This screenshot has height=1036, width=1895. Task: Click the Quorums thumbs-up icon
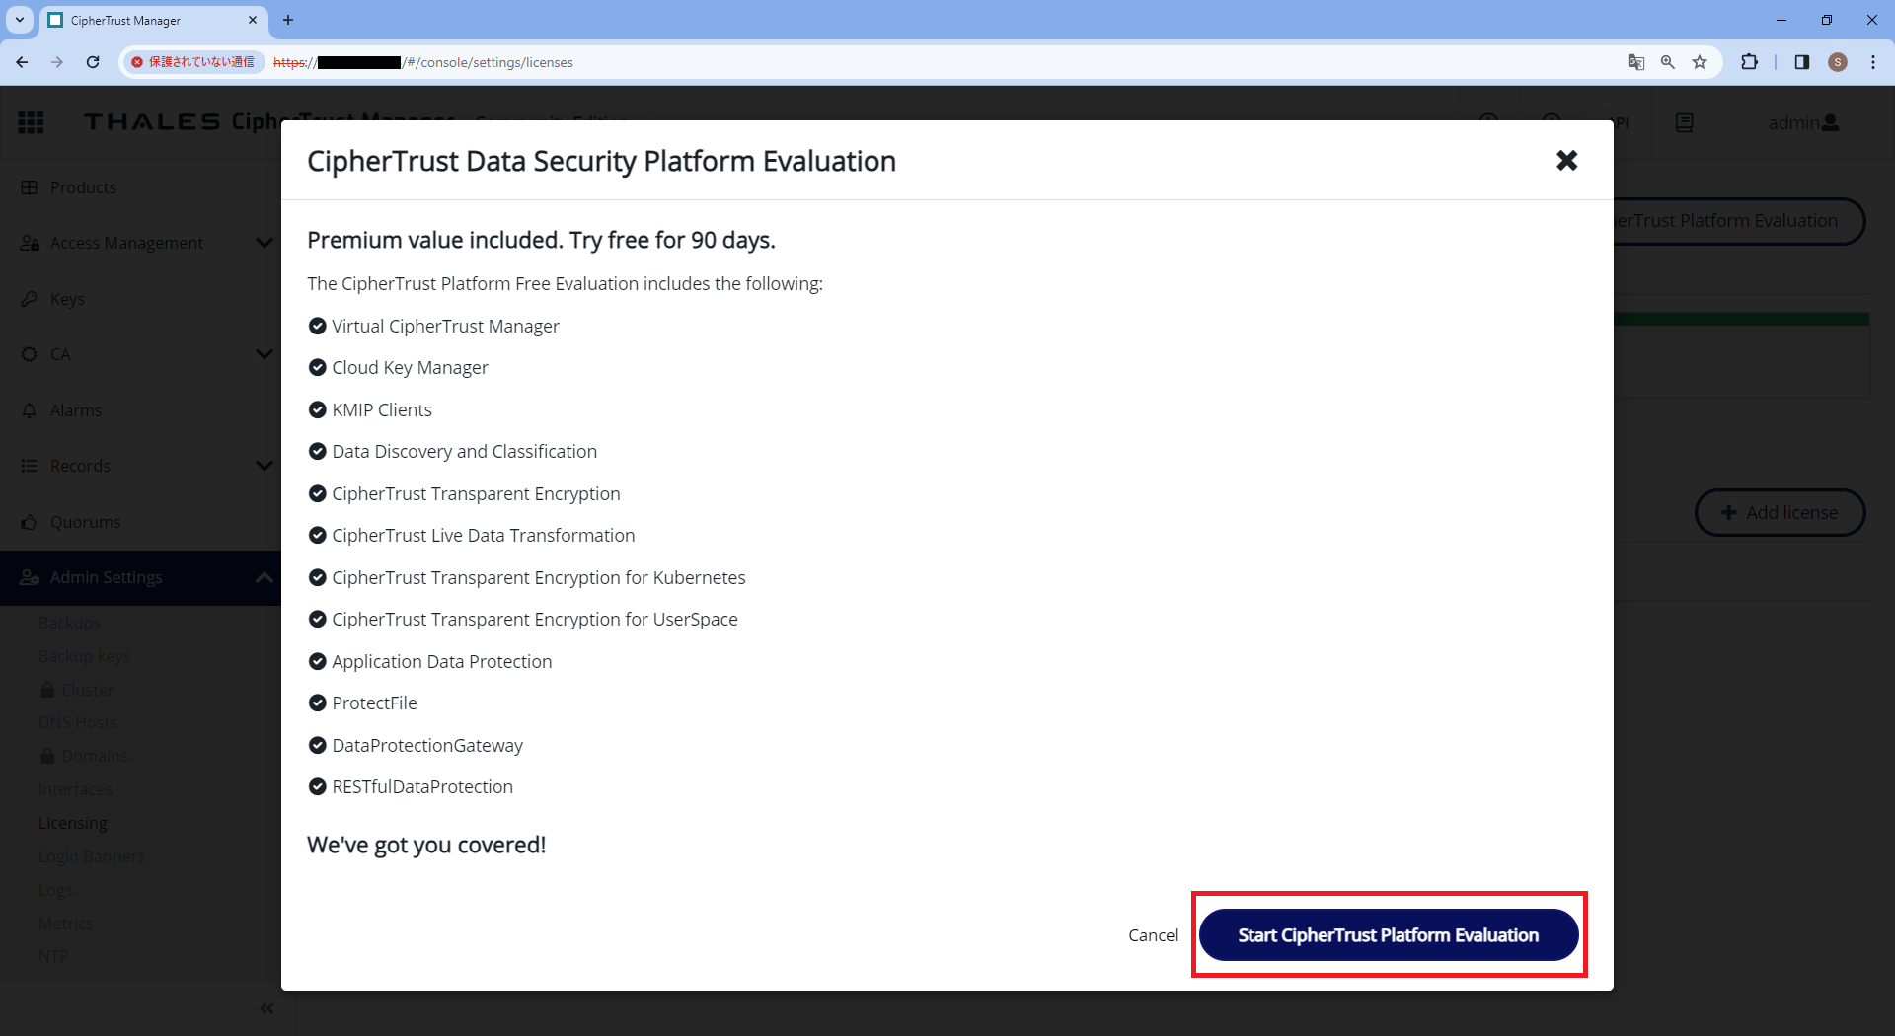coord(30,521)
